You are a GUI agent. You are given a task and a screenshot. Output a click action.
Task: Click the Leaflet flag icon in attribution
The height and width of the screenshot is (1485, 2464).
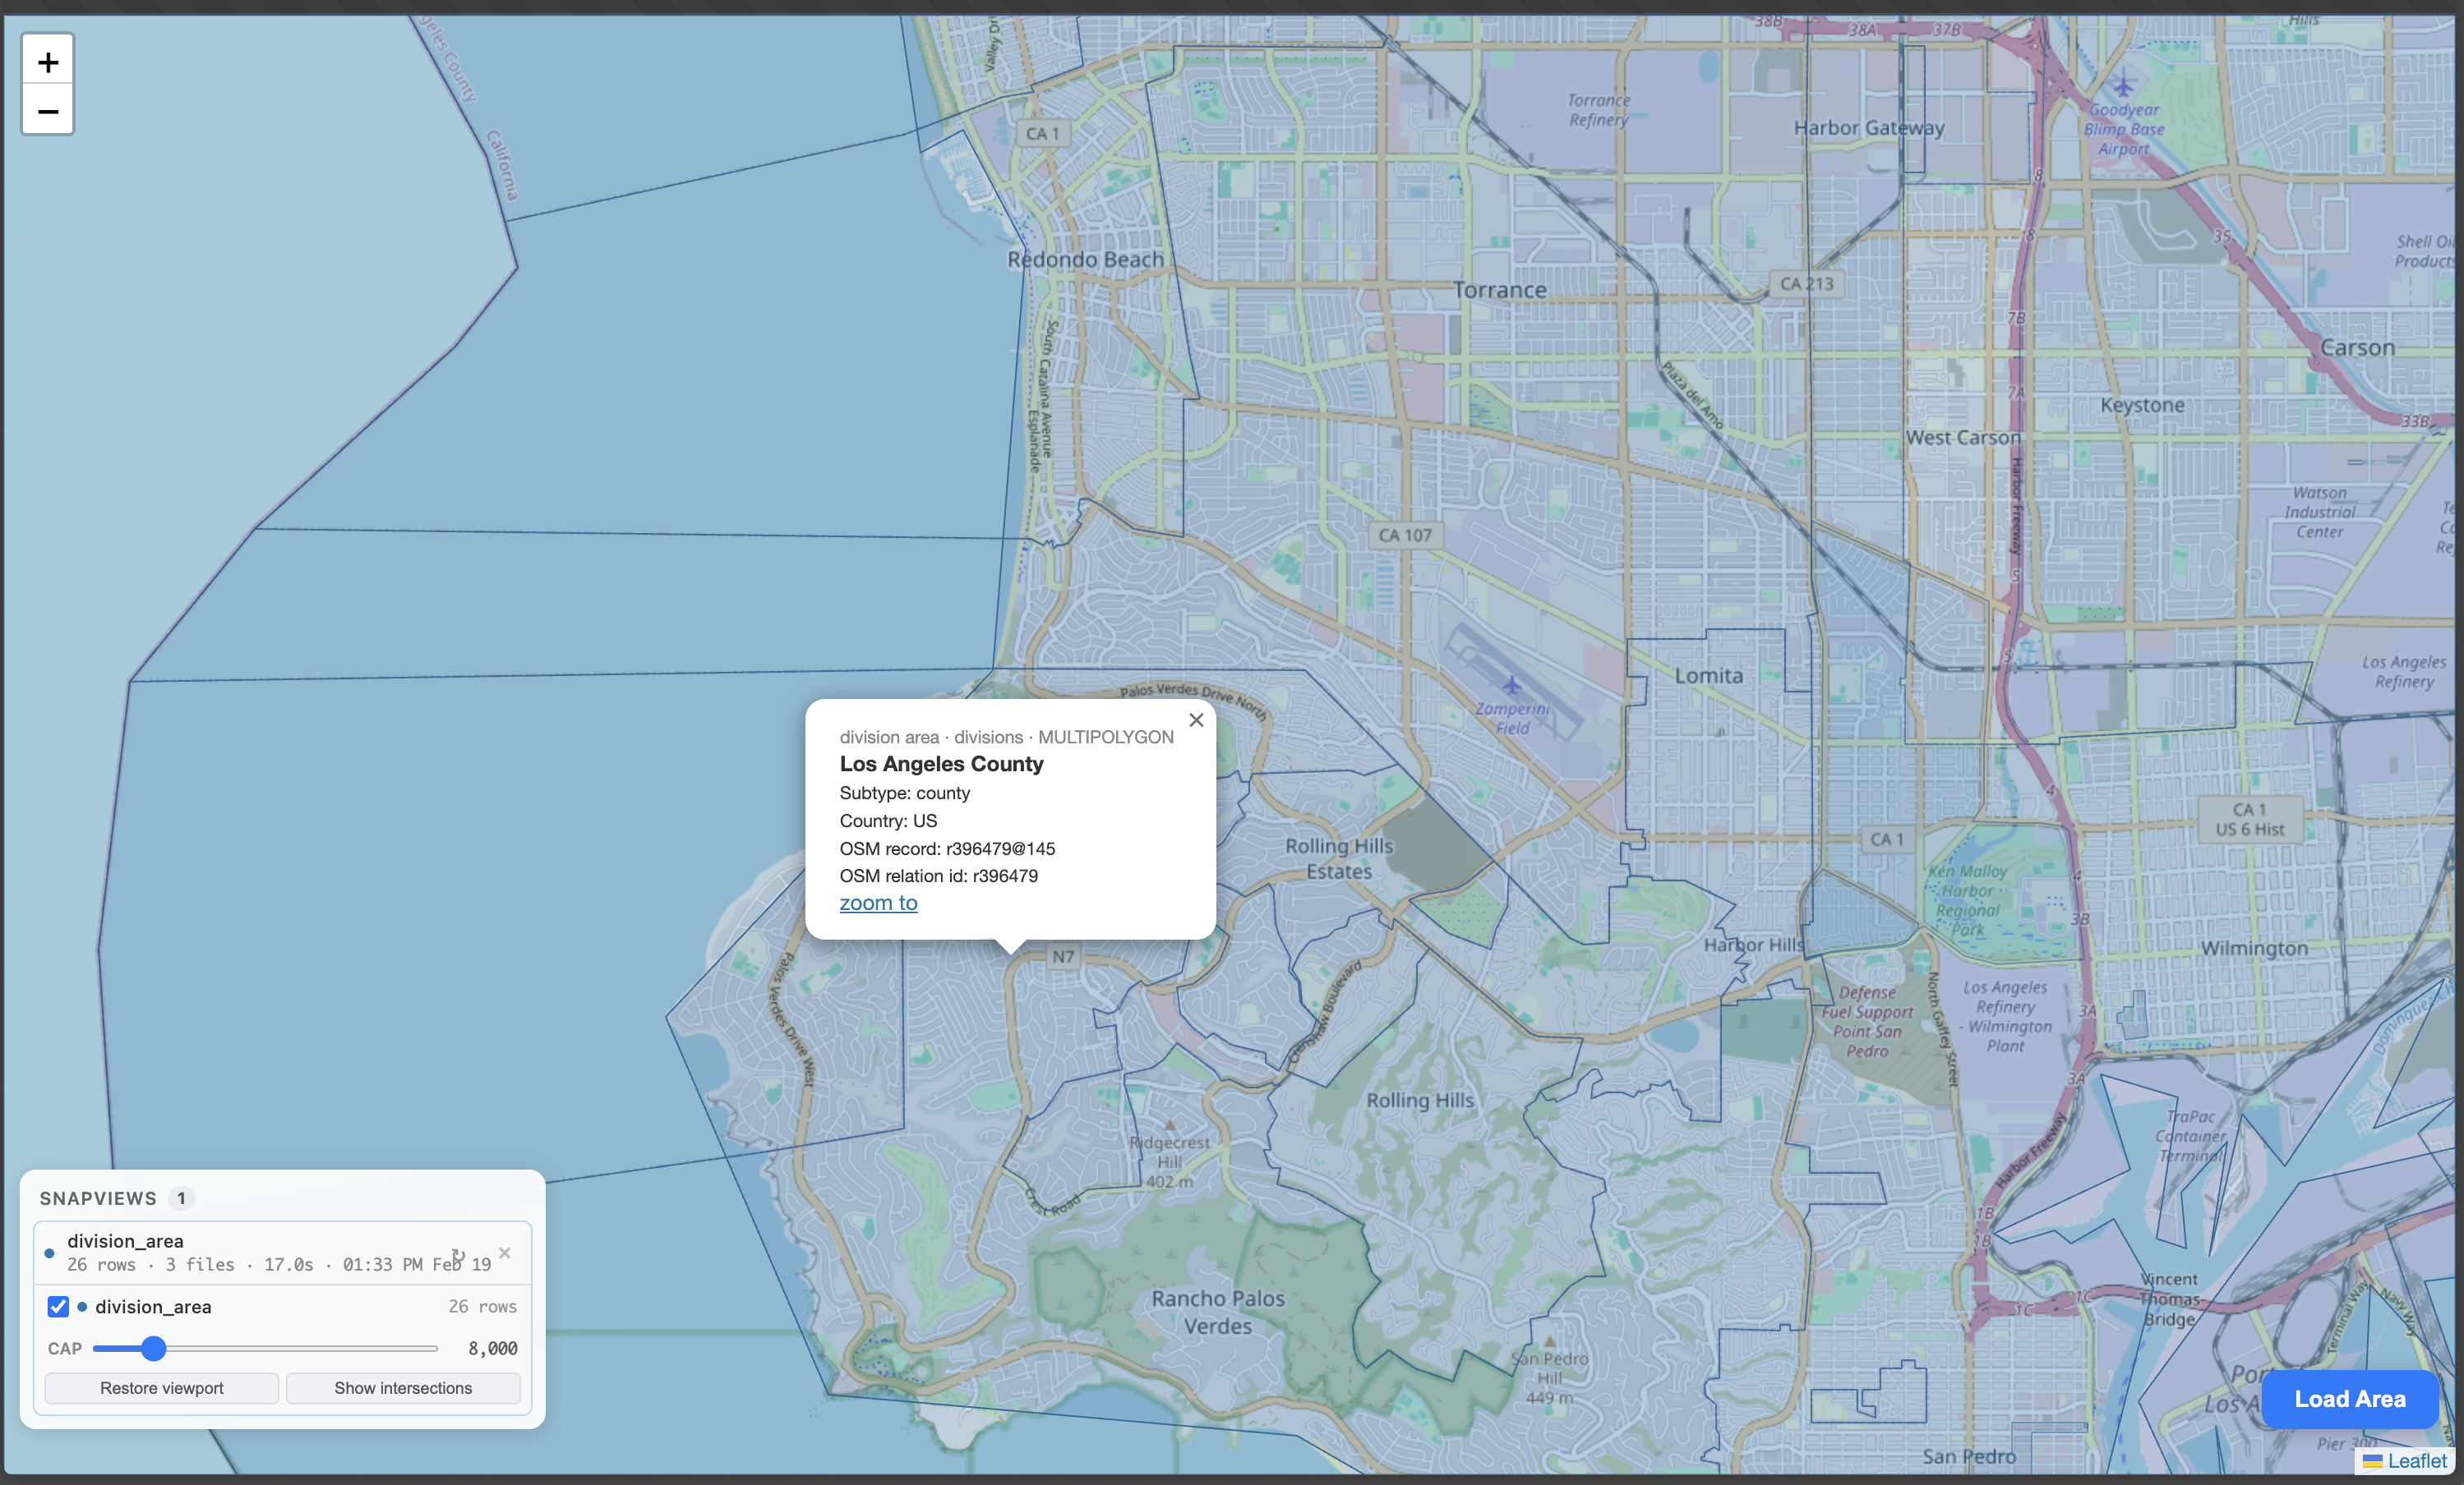click(x=2374, y=1461)
